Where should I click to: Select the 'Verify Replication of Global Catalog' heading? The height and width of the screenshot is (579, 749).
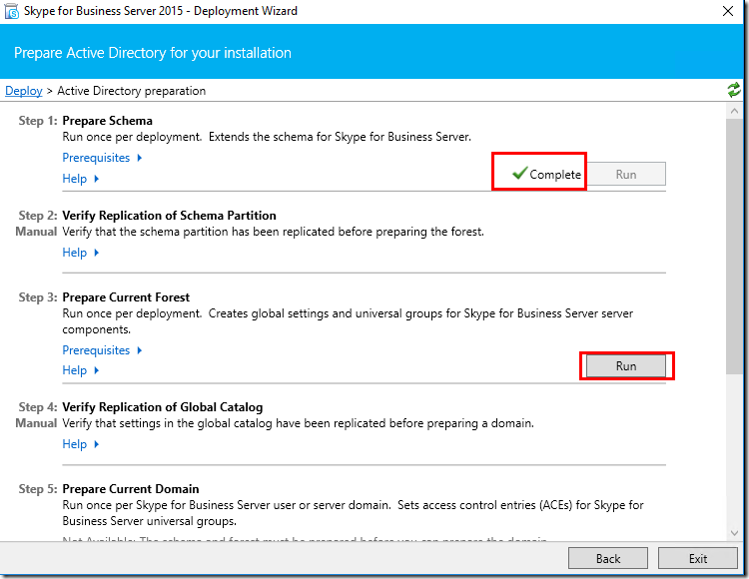point(163,407)
